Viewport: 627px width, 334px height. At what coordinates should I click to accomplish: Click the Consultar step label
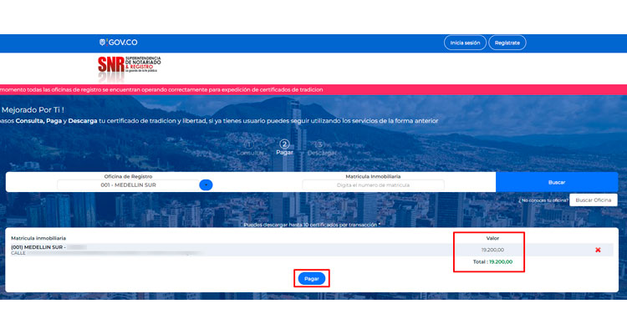pyautogui.click(x=249, y=154)
